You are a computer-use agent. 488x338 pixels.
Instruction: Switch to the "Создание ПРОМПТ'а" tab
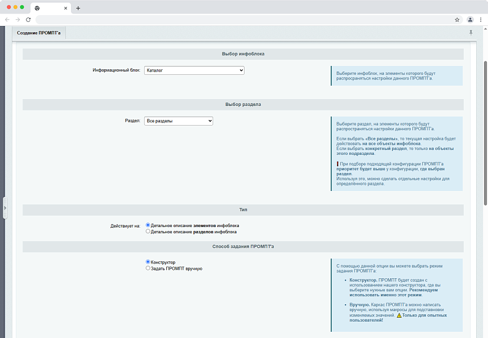click(x=39, y=33)
